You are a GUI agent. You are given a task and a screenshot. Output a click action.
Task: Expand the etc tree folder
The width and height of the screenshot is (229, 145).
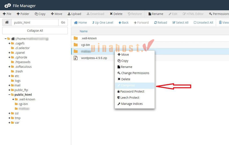(x=9, y=76)
